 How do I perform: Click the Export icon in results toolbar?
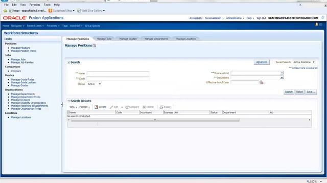pos(161,107)
